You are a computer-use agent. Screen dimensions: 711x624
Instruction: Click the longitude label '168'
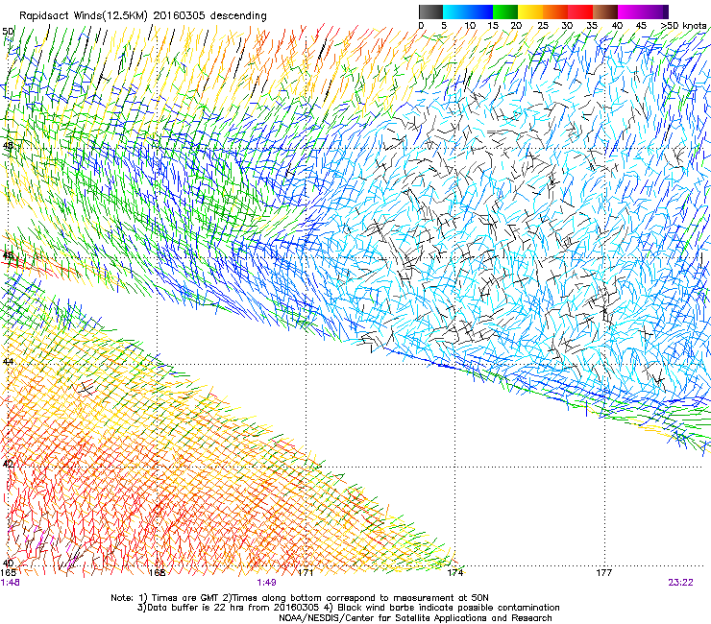point(157,573)
